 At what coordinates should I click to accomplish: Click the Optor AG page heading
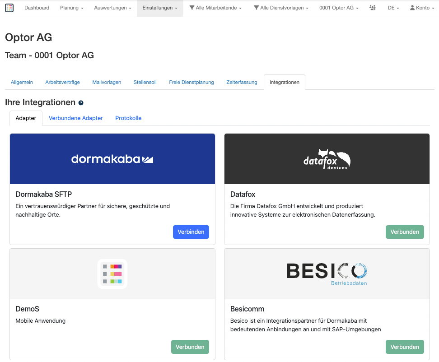(28, 37)
